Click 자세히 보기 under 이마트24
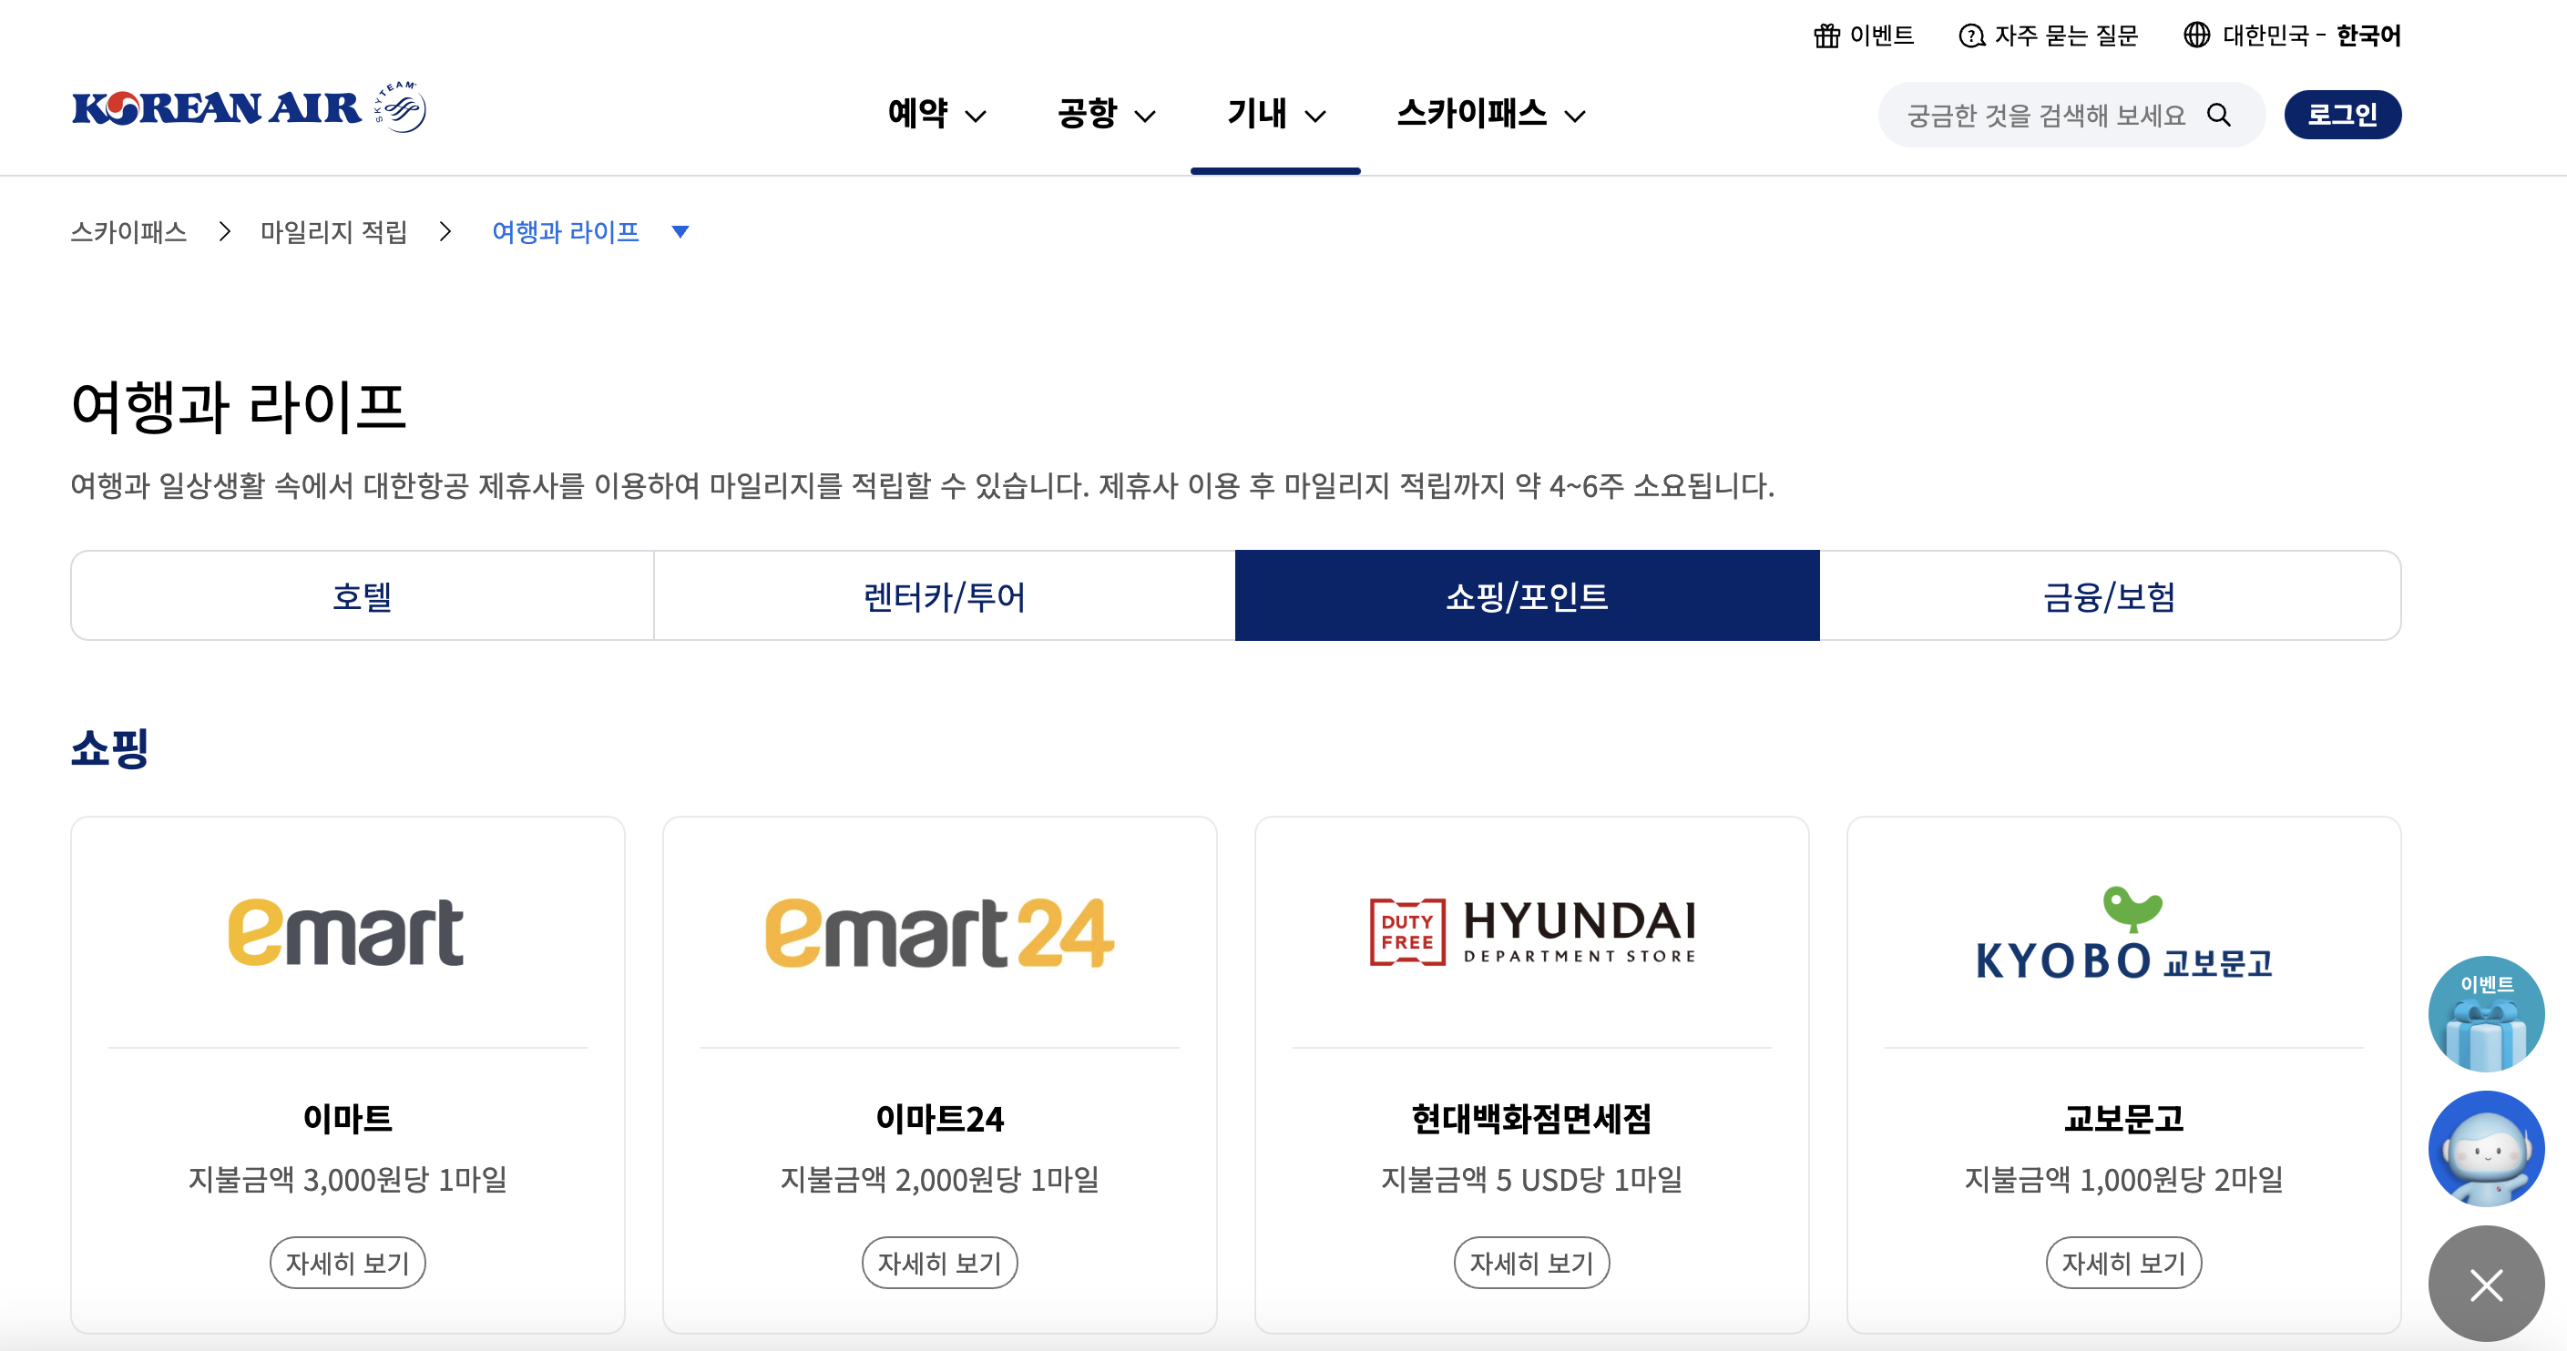The width and height of the screenshot is (2567, 1351). pyautogui.click(x=940, y=1263)
